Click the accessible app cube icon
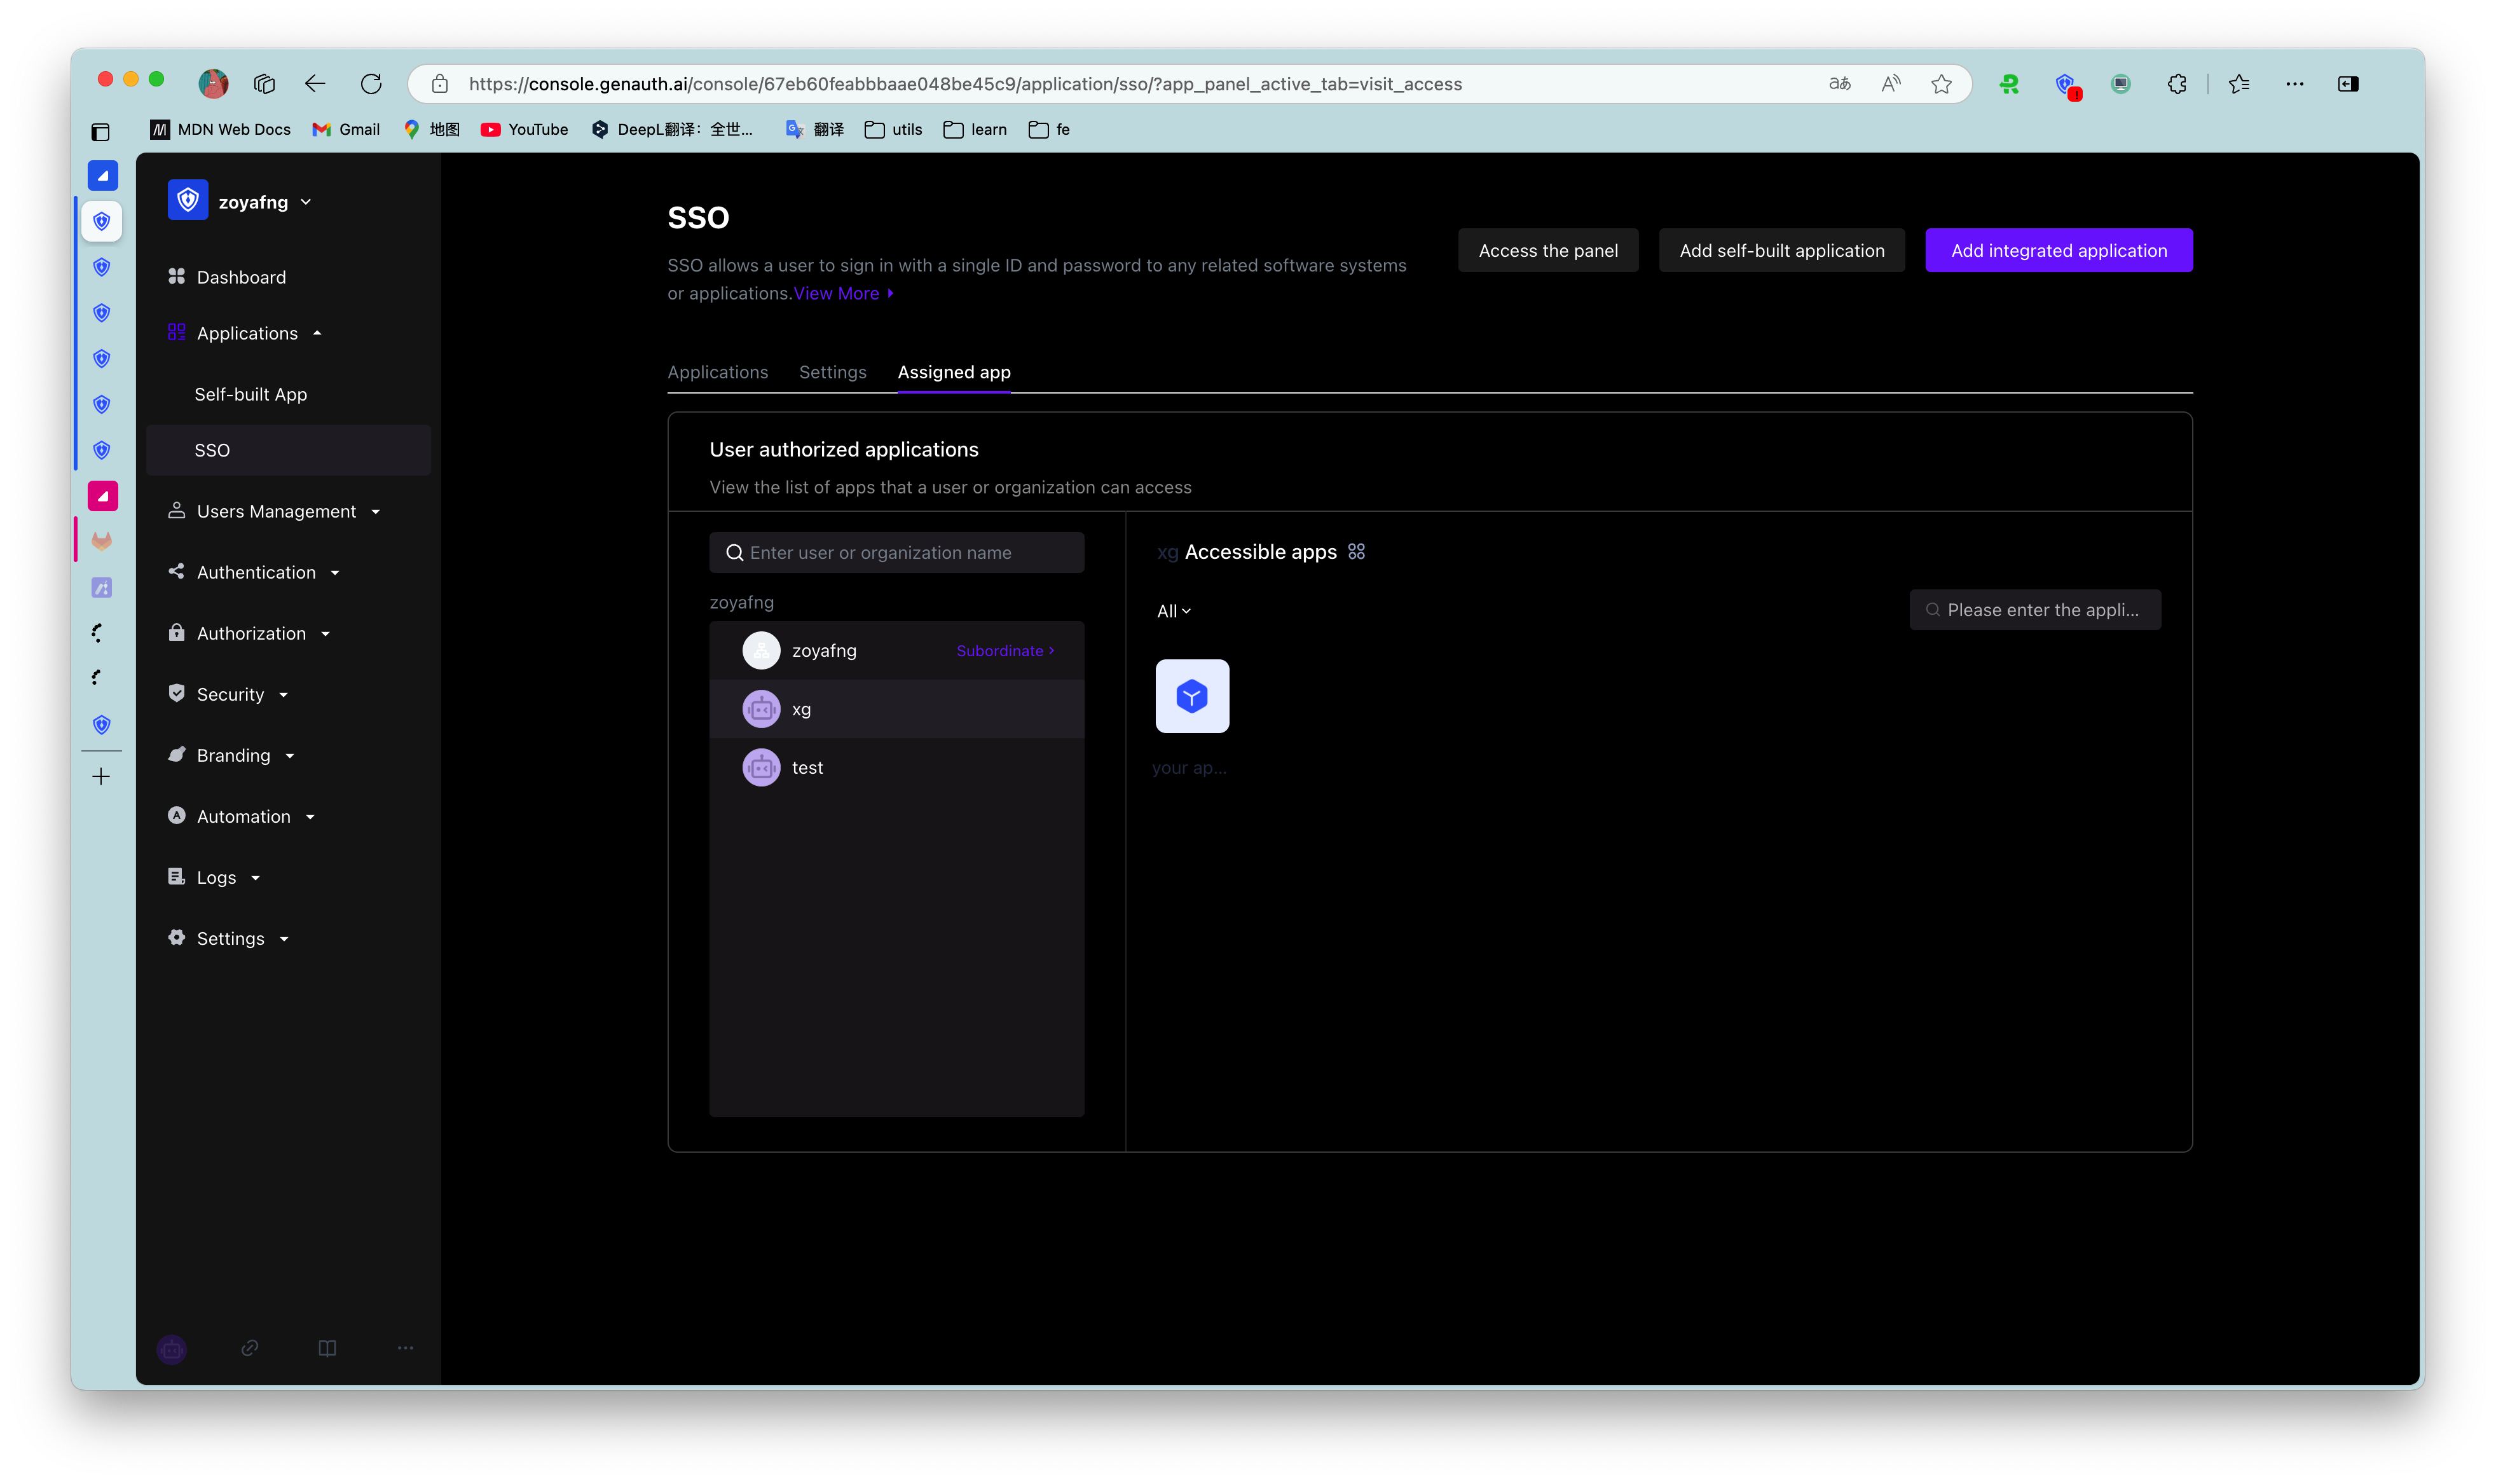The image size is (2496, 1484). 1191,696
